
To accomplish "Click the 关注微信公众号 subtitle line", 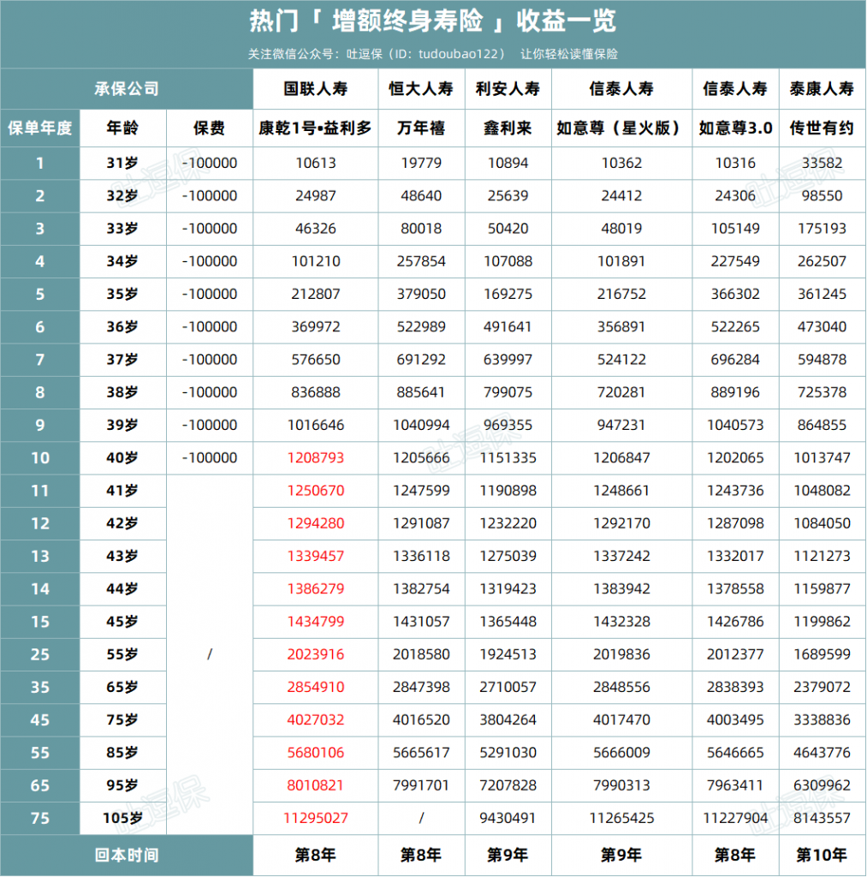I will (x=433, y=54).
